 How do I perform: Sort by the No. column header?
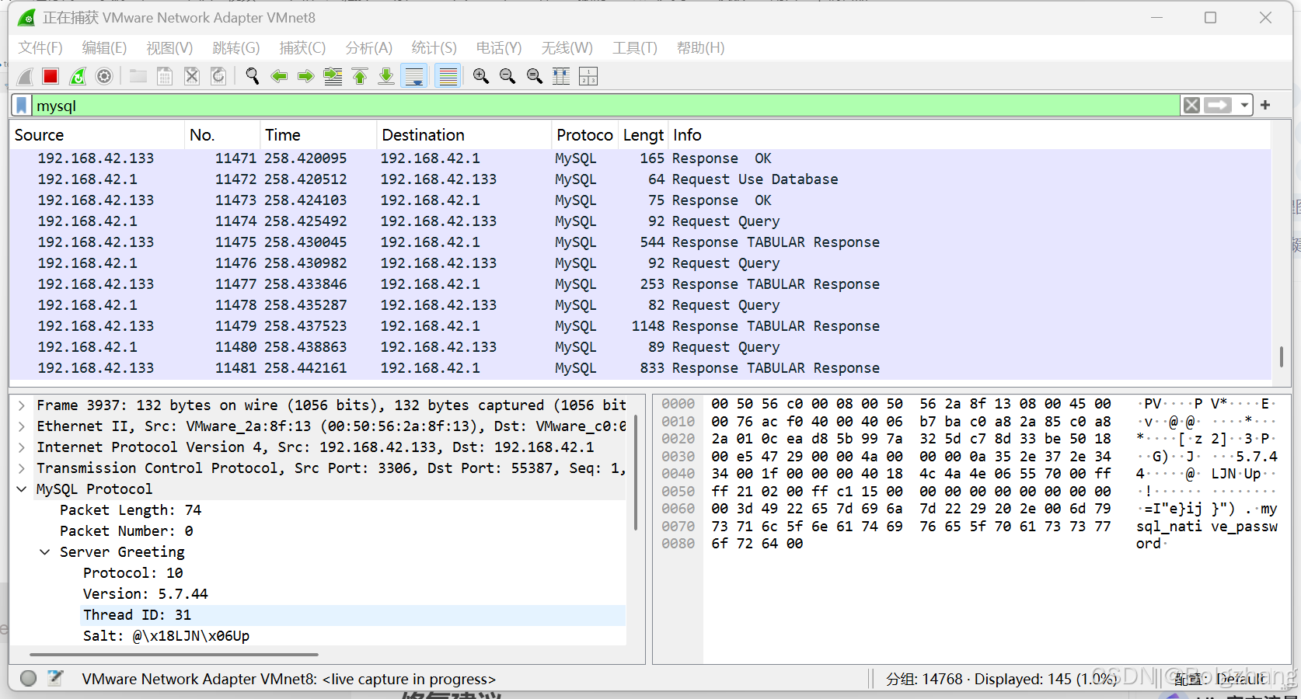[223, 135]
